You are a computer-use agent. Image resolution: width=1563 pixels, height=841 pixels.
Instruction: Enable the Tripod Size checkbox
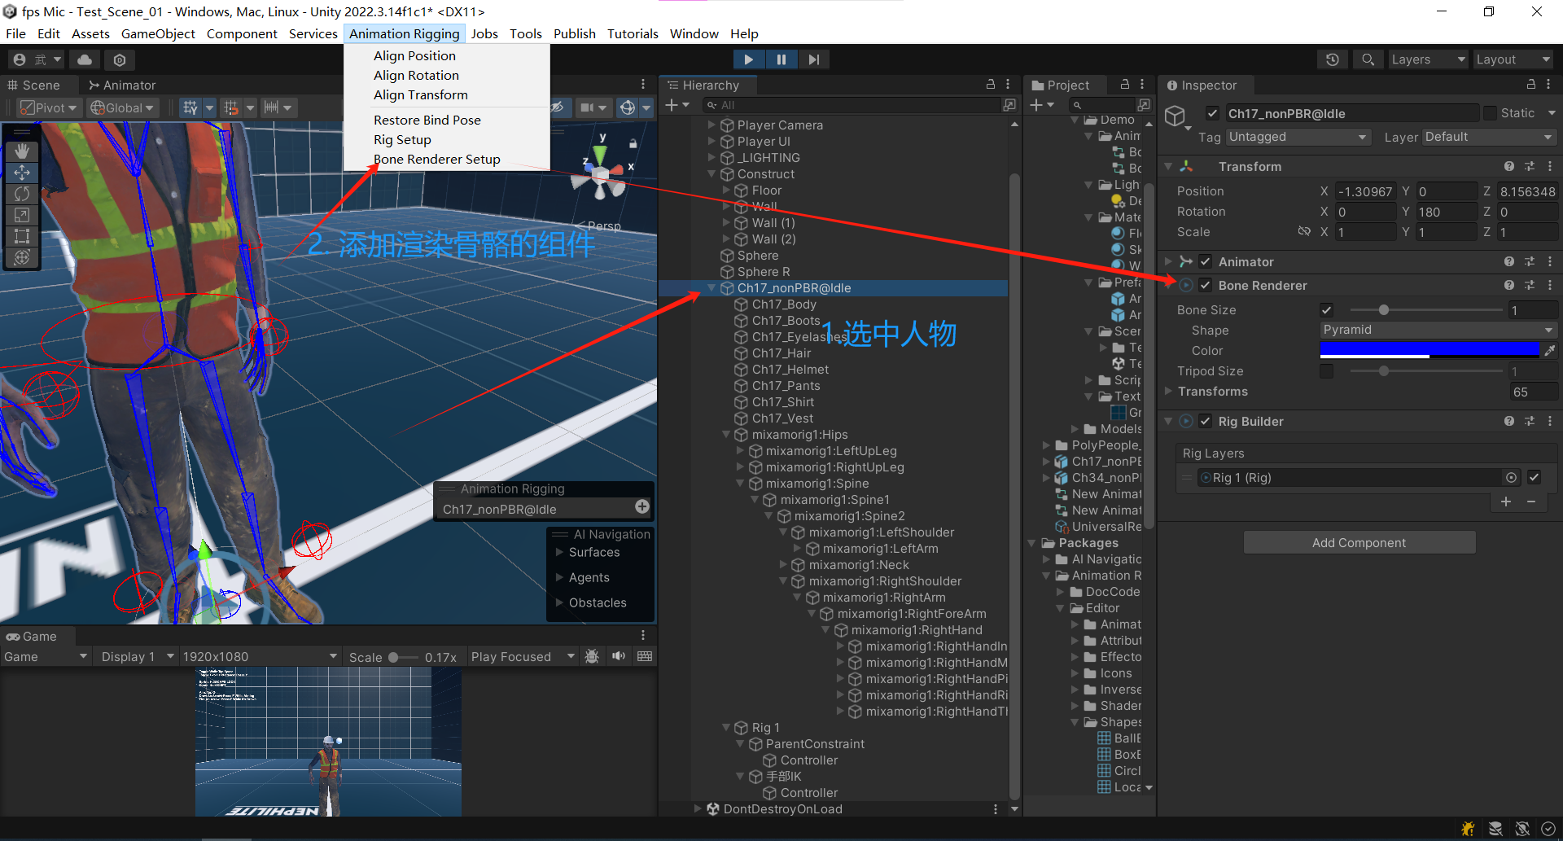click(1327, 371)
